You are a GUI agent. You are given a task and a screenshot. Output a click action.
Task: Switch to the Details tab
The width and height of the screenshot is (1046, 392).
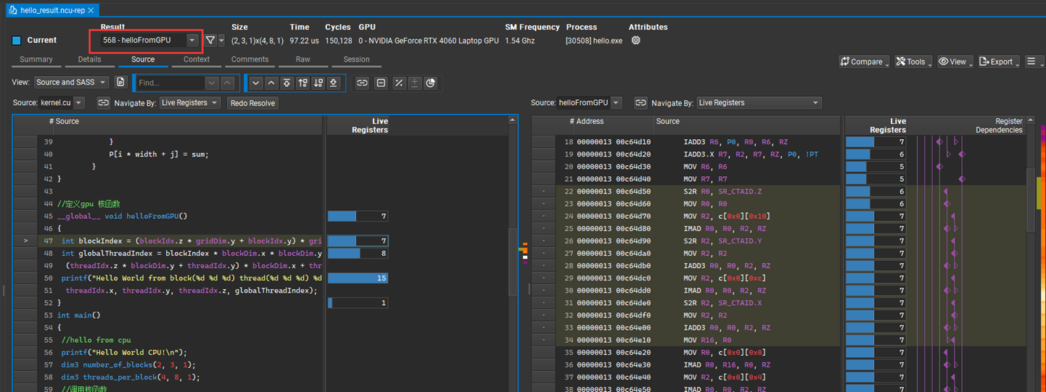tap(89, 59)
